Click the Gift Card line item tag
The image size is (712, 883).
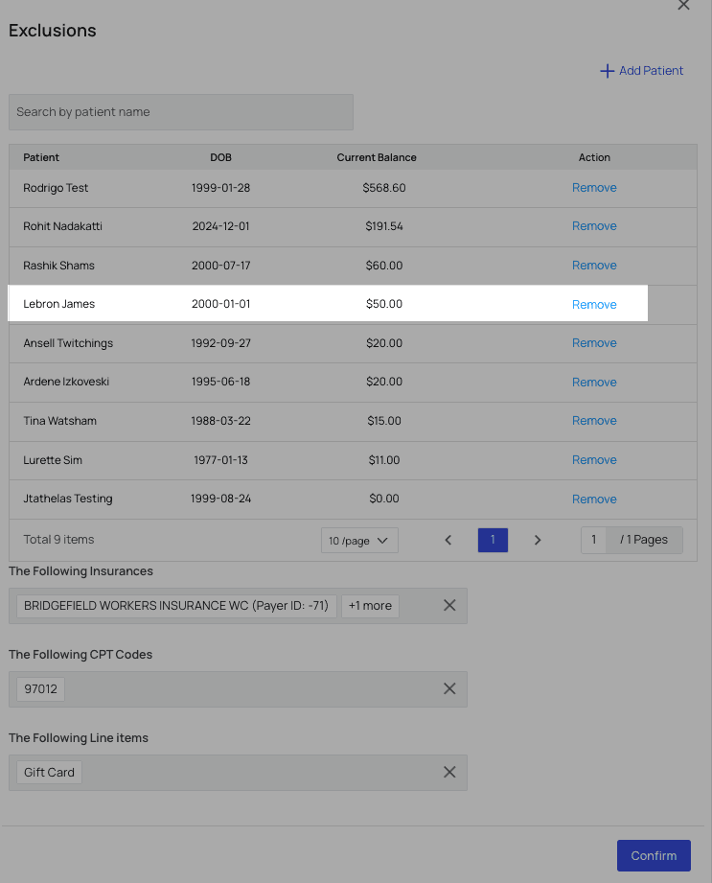[50, 773]
